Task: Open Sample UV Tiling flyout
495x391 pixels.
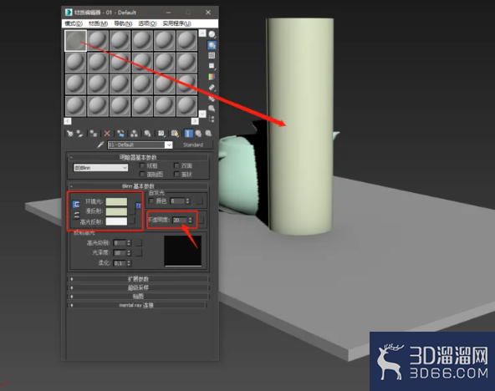Action: pyautogui.click(x=212, y=66)
